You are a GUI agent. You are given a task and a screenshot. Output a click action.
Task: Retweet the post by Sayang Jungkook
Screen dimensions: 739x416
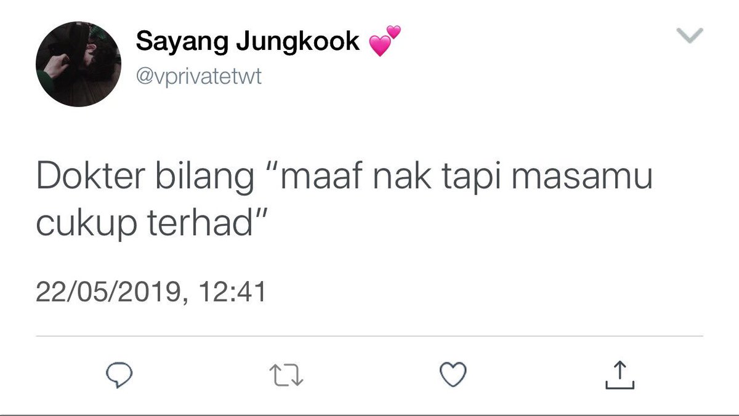[x=287, y=375]
